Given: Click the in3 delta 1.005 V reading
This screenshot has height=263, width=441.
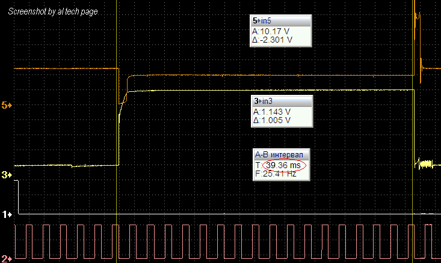Looking at the screenshot, I should coord(273,120).
